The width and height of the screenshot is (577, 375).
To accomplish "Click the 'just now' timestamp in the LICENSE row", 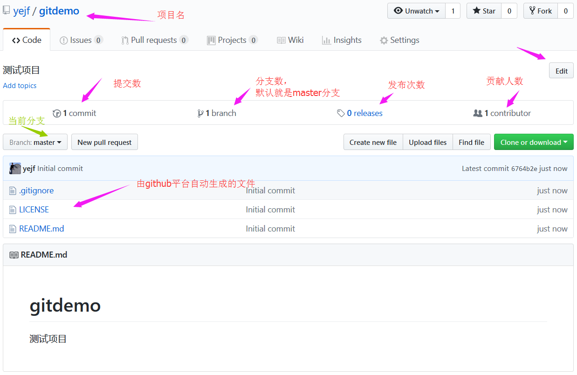I will [552, 210].
